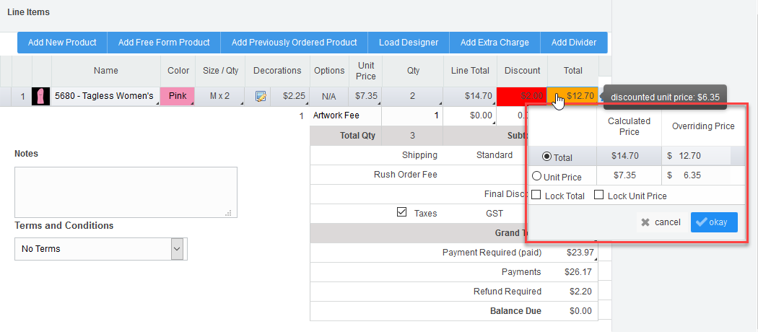This screenshot has width=758, height=332.
Task: Click the Refund Required $2.20 value
Action: coord(579,292)
